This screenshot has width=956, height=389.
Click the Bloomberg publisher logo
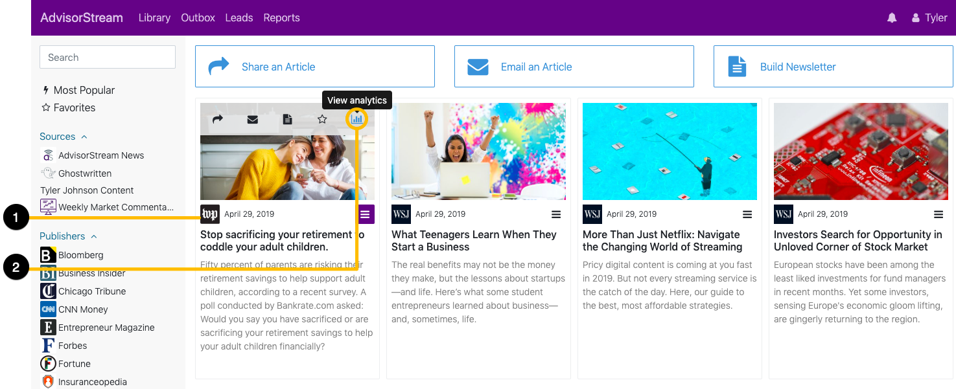click(48, 255)
